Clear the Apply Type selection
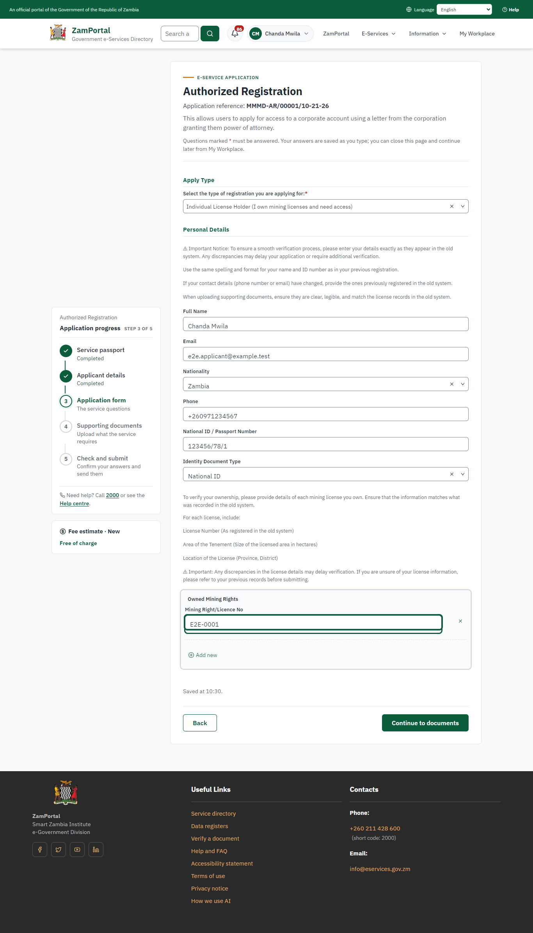The image size is (533, 933). tap(452, 206)
